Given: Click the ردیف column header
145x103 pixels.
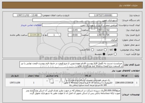Looking at the screenshot, I should pos(137,76).
